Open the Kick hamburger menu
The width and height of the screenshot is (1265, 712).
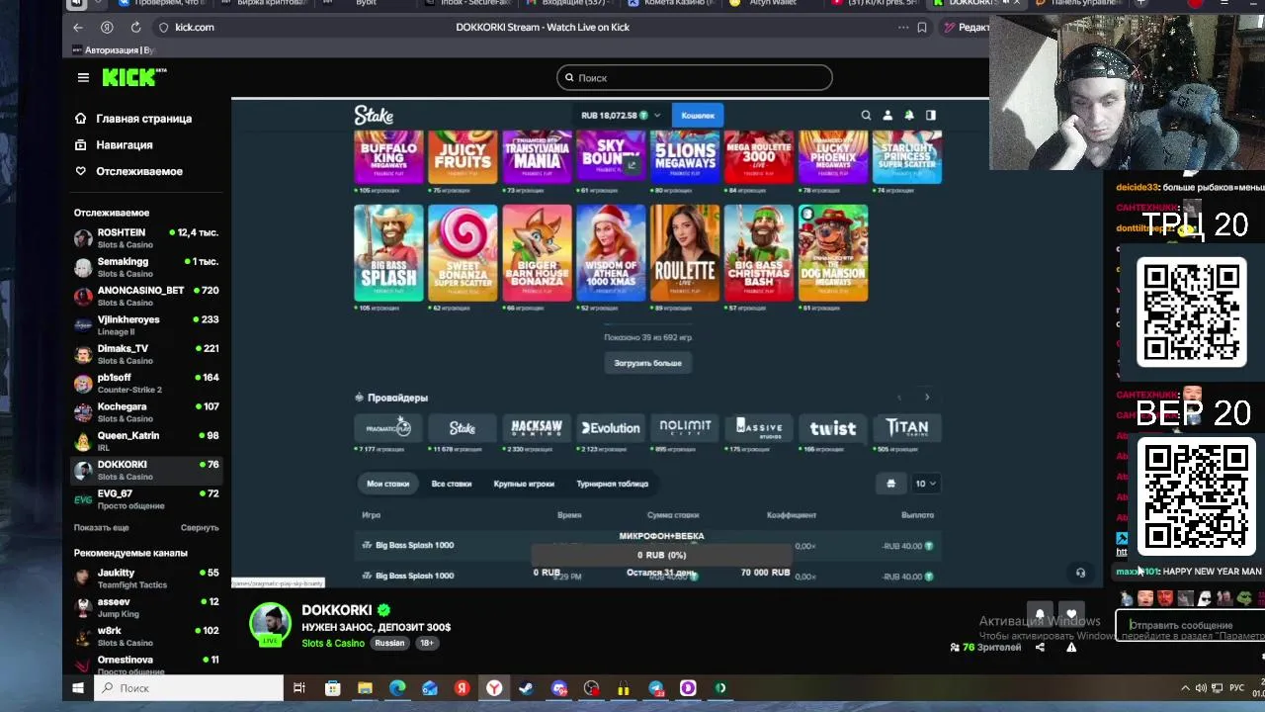coord(83,77)
